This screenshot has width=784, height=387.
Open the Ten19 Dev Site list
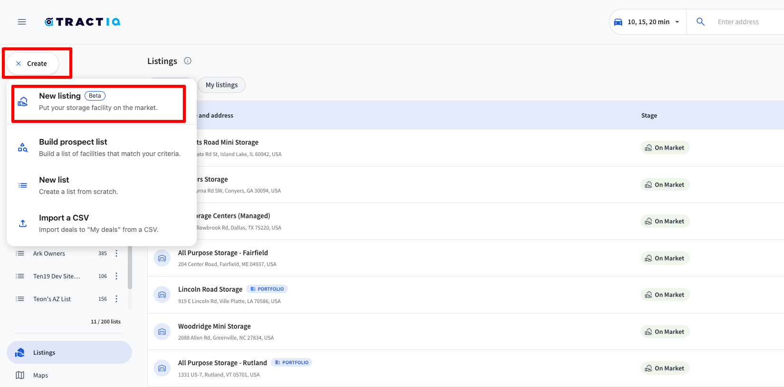click(x=57, y=276)
